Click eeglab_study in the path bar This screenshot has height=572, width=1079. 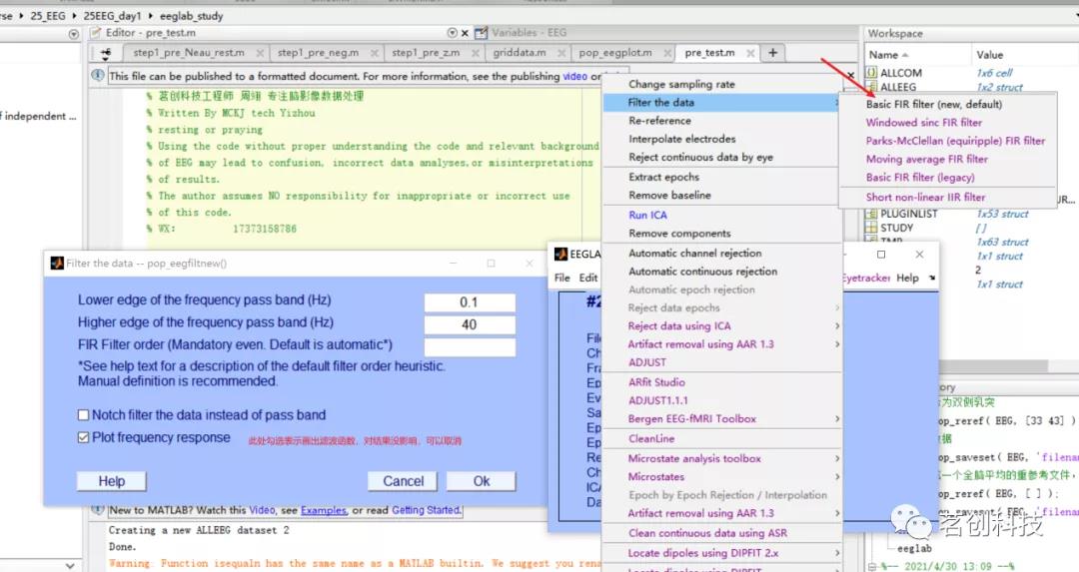[x=191, y=15]
